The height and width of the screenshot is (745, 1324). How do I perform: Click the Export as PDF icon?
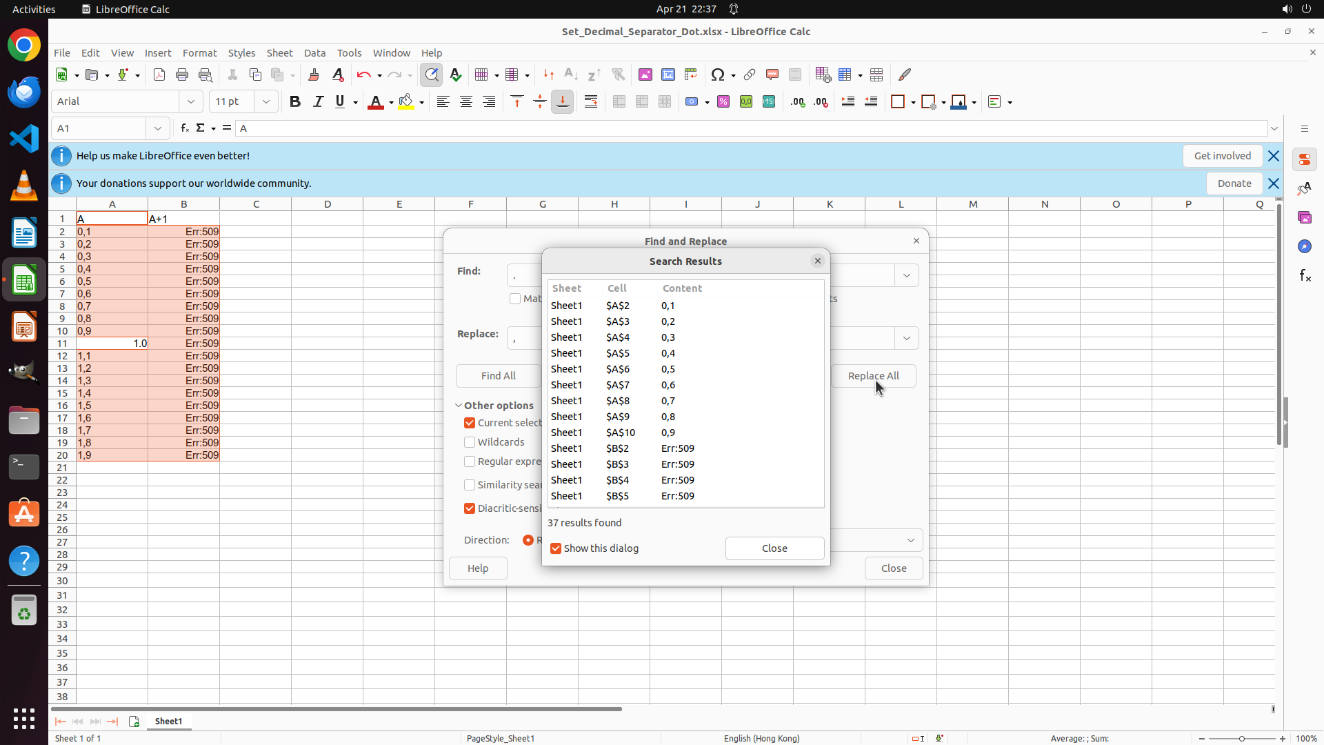pyautogui.click(x=159, y=75)
